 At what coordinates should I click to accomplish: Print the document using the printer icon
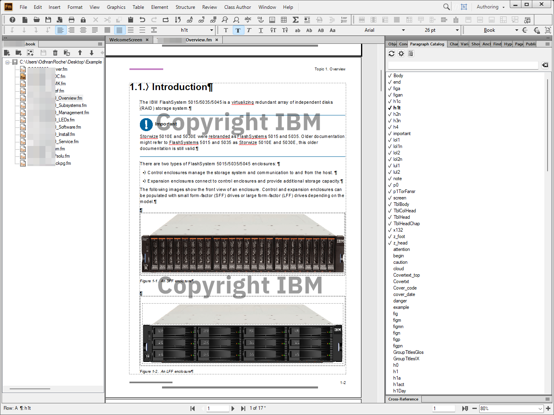point(72,20)
